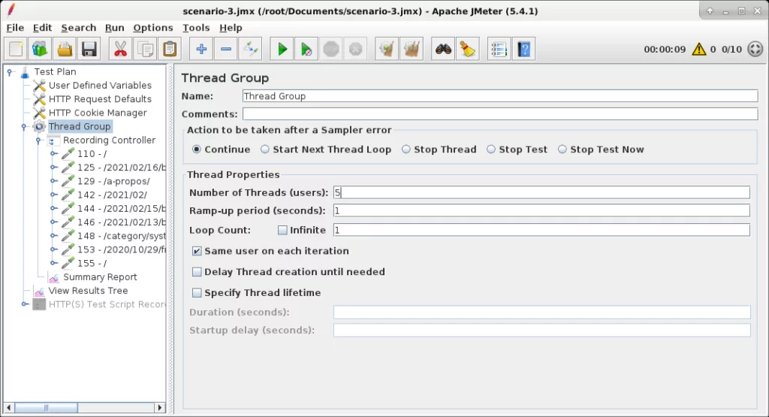The height and width of the screenshot is (417, 769).
Task: Click the Comments text field
Action: (x=499, y=113)
